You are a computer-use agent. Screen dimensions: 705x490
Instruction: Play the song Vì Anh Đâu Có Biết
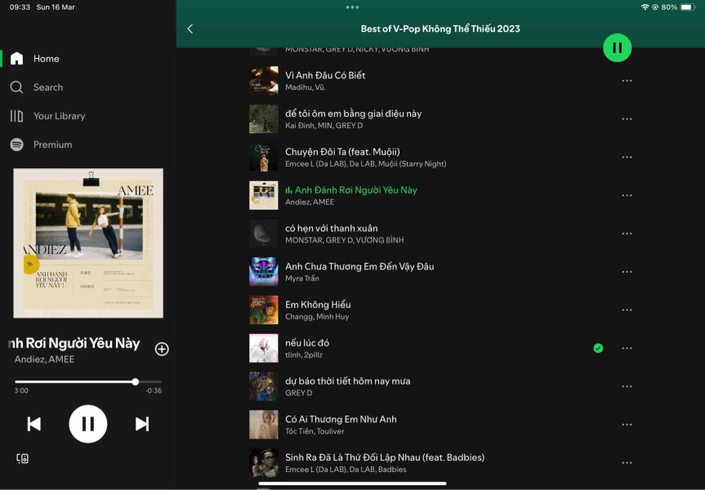325,75
